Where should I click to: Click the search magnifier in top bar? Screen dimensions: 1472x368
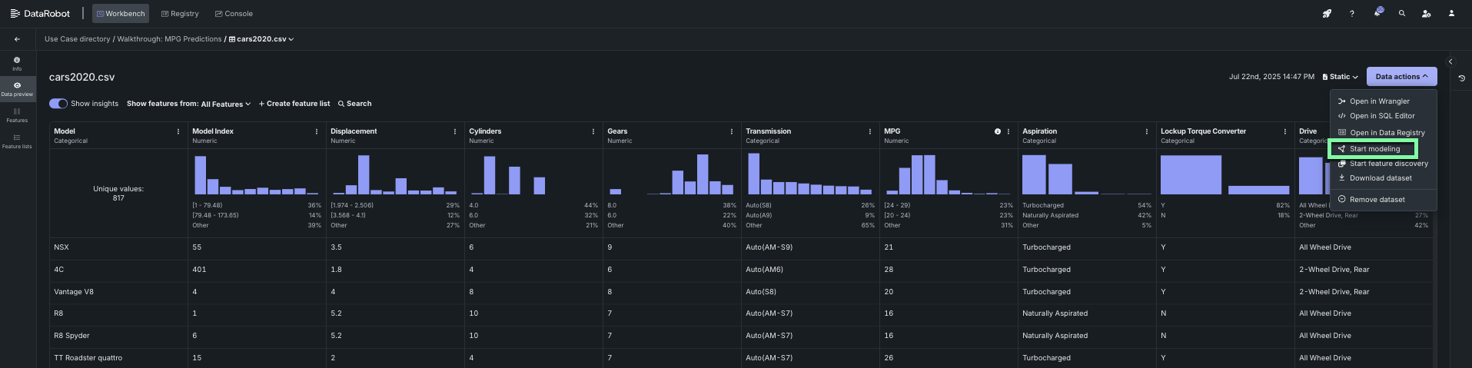point(1402,13)
